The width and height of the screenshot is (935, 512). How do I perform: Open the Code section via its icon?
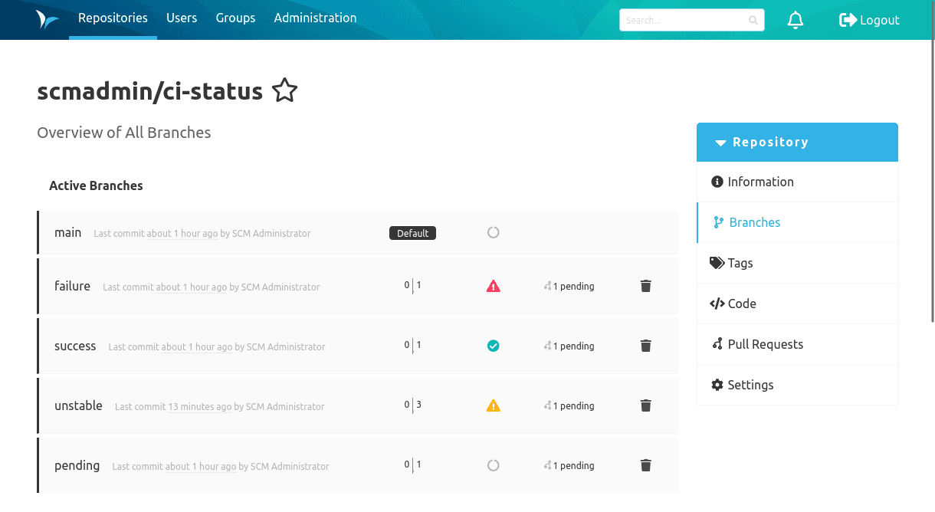click(716, 304)
